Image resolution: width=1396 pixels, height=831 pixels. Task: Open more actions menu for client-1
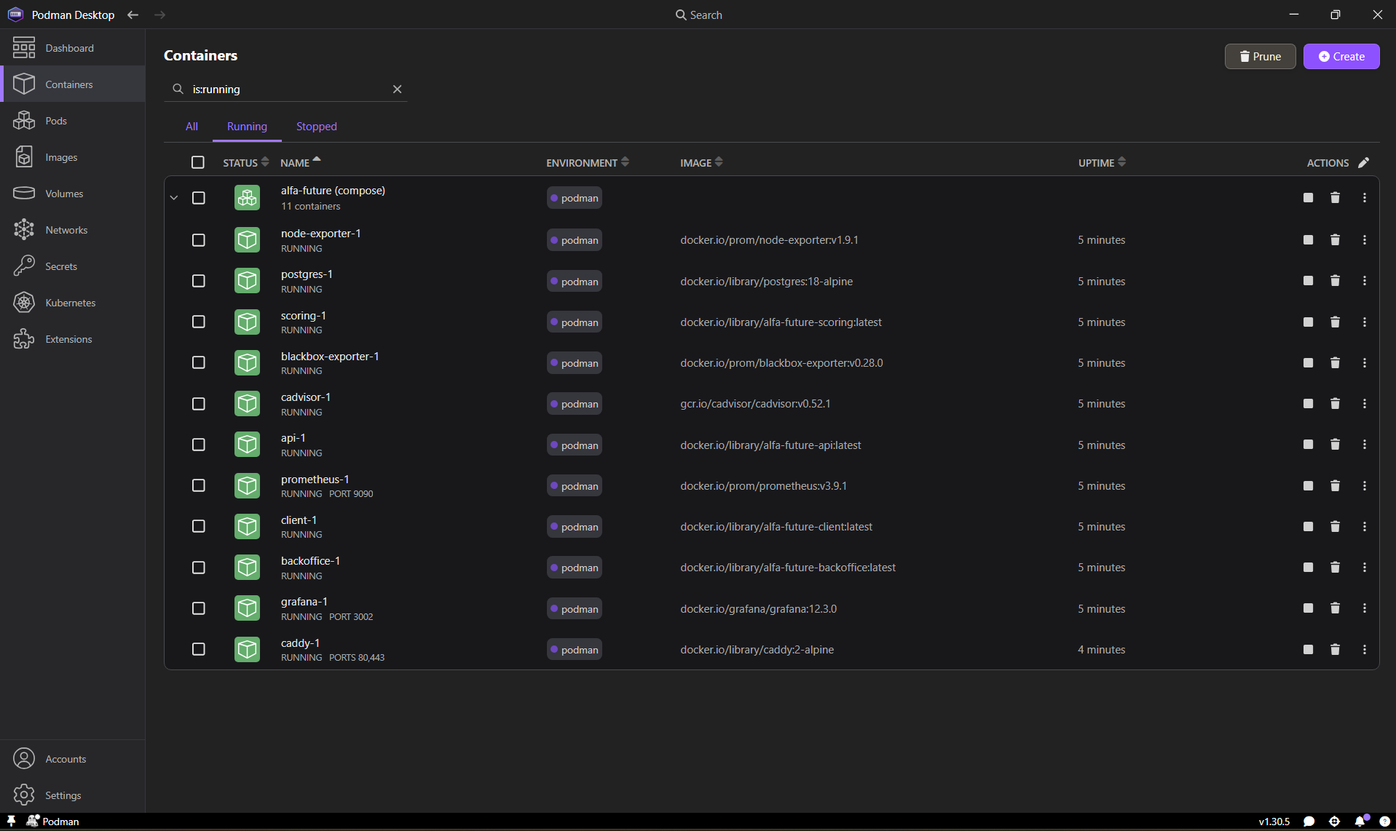coord(1364,526)
